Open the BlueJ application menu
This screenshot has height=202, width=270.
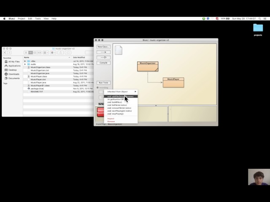tap(12, 19)
